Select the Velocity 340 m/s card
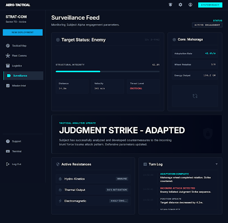The height and width of the screenshot is (223, 228). (x=108, y=86)
